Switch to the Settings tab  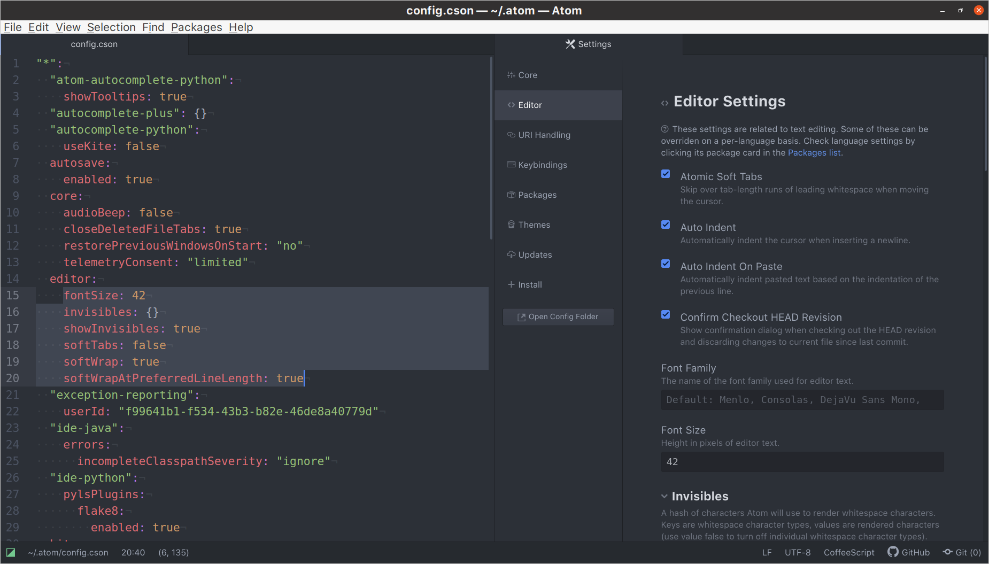pos(589,44)
